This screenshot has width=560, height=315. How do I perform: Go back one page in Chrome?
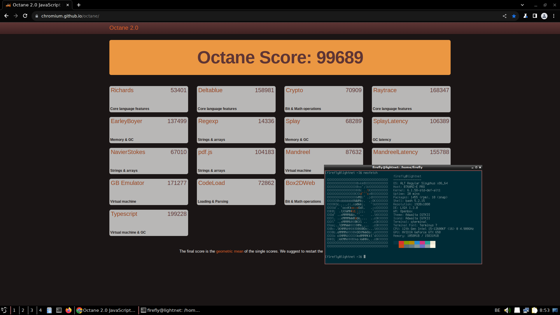pos(6,16)
